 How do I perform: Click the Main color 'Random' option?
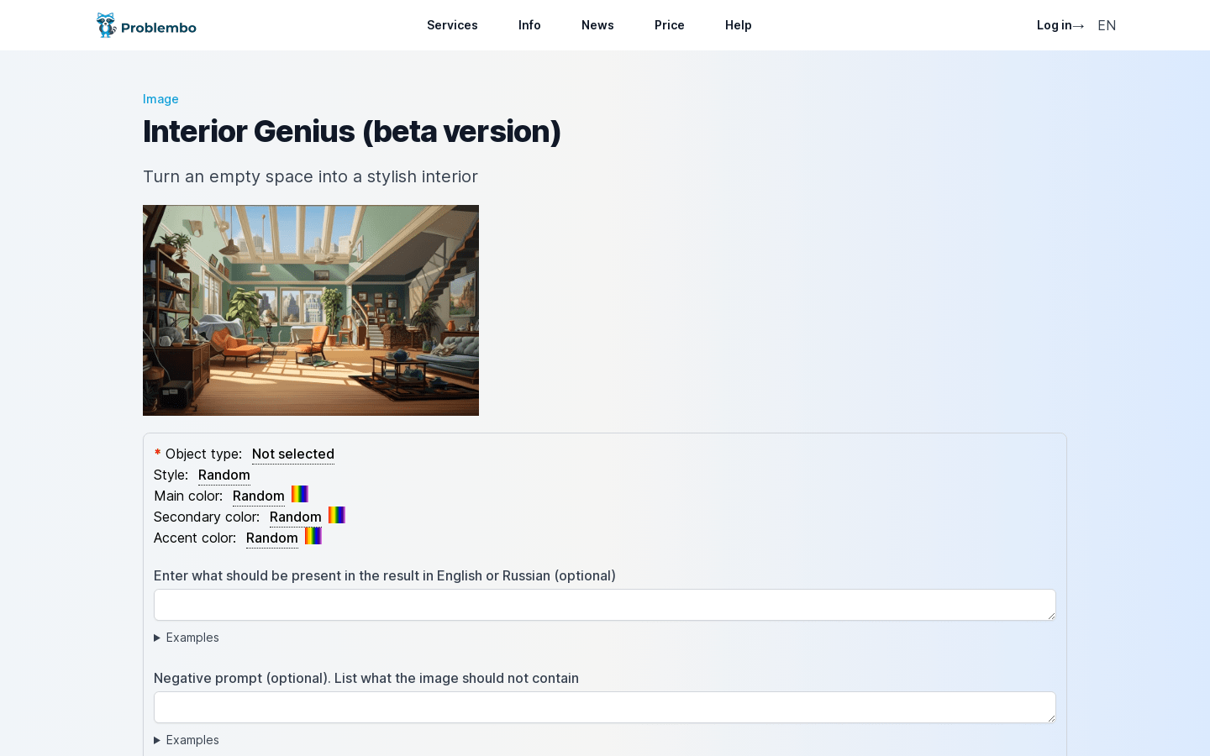click(x=258, y=496)
